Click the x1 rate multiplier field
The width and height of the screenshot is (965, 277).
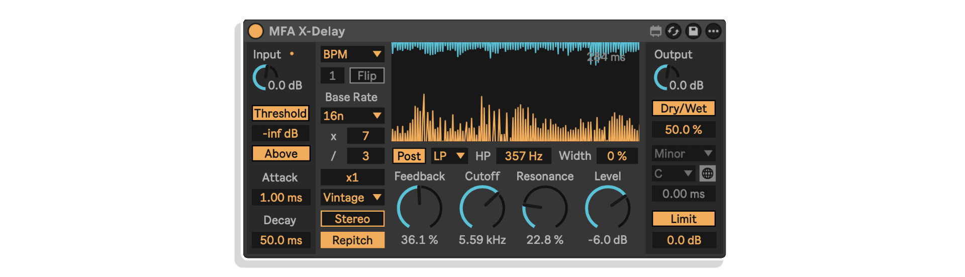coord(352,177)
